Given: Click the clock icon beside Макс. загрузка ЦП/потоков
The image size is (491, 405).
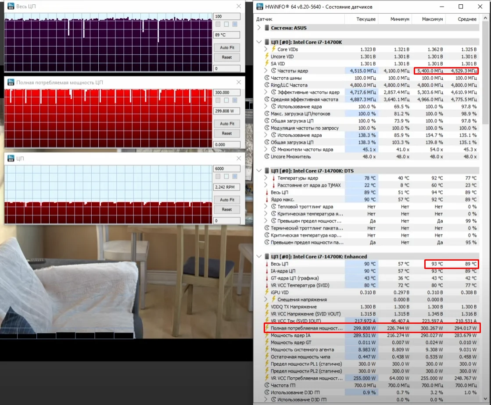Looking at the screenshot, I should tap(267, 114).
